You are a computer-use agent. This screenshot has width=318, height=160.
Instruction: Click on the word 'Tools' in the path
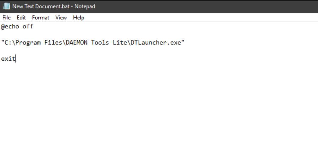100,43
